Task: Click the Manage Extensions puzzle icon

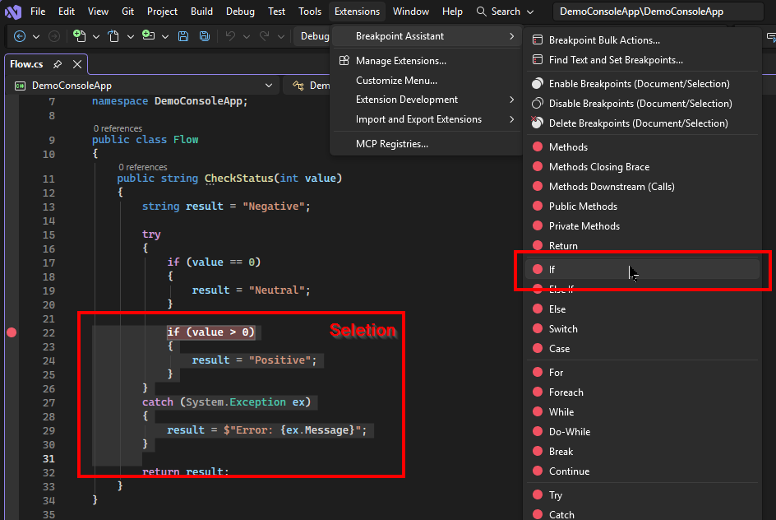Action: (x=344, y=60)
